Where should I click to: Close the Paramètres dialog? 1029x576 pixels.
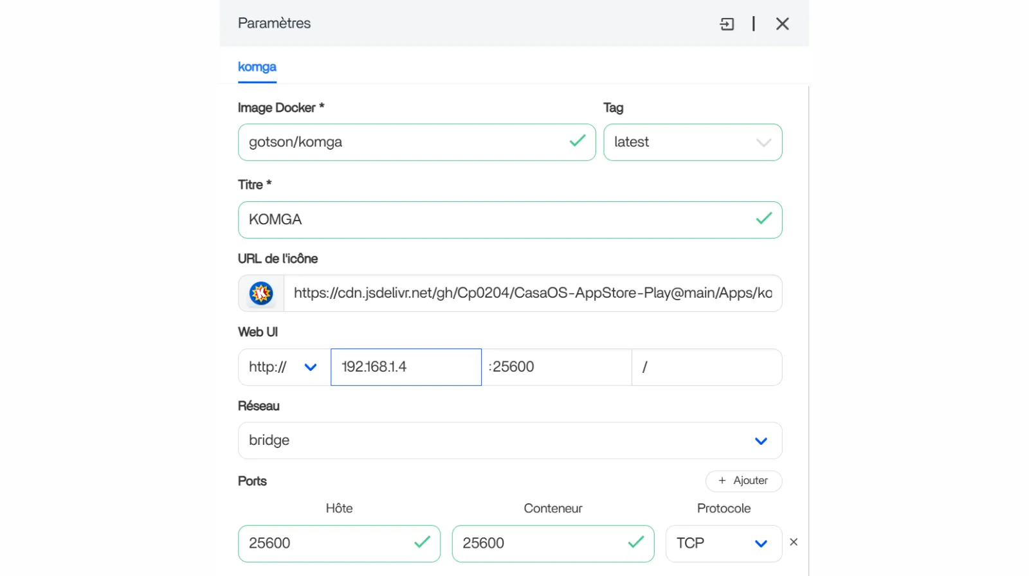pos(782,24)
